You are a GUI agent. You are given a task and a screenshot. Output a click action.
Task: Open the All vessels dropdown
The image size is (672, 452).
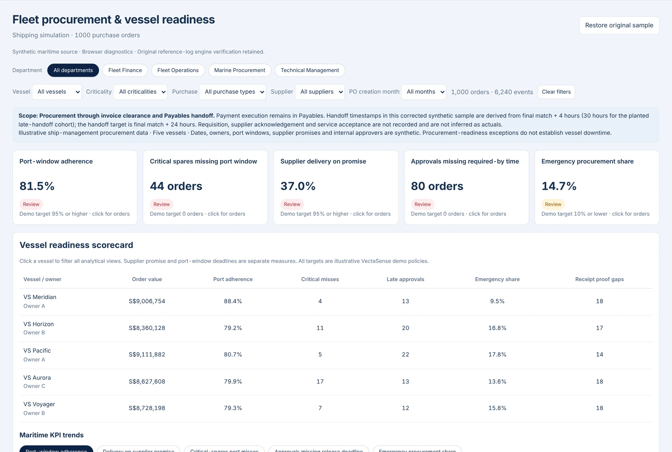[57, 92]
